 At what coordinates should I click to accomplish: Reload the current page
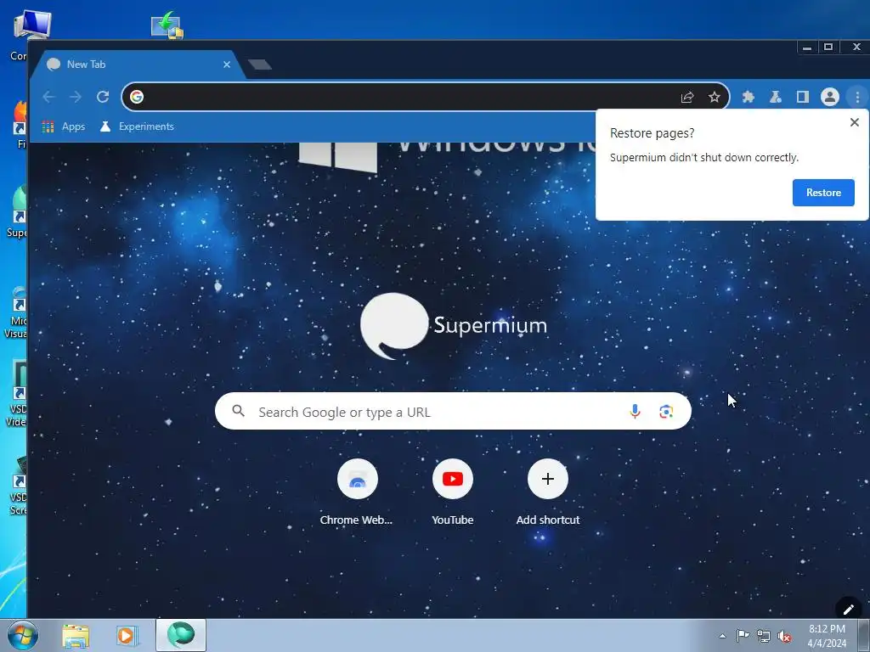coord(103,97)
